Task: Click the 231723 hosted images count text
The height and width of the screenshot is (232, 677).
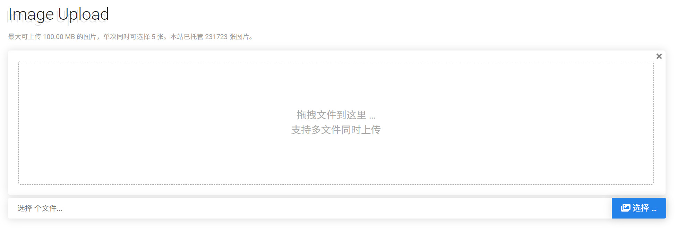Action: click(x=216, y=37)
